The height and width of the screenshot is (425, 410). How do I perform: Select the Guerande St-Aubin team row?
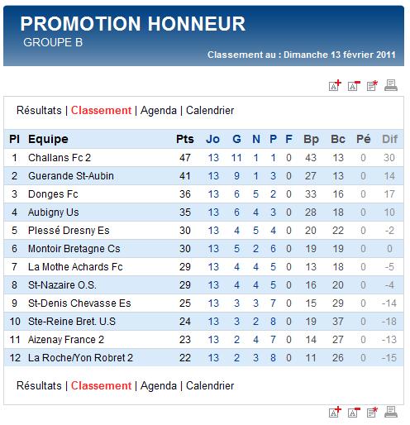(204, 176)
